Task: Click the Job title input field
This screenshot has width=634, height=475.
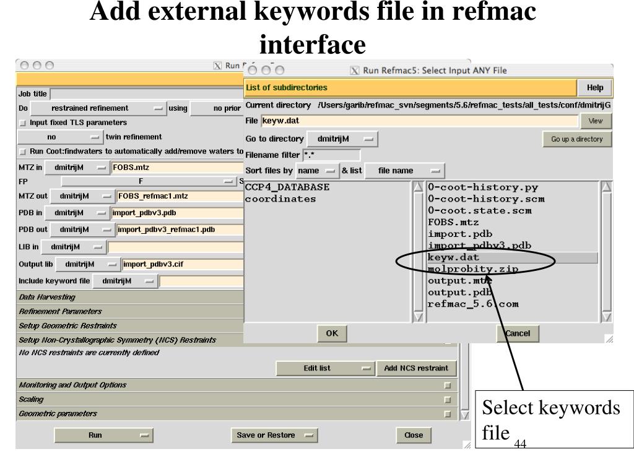Action: [147, 94]
